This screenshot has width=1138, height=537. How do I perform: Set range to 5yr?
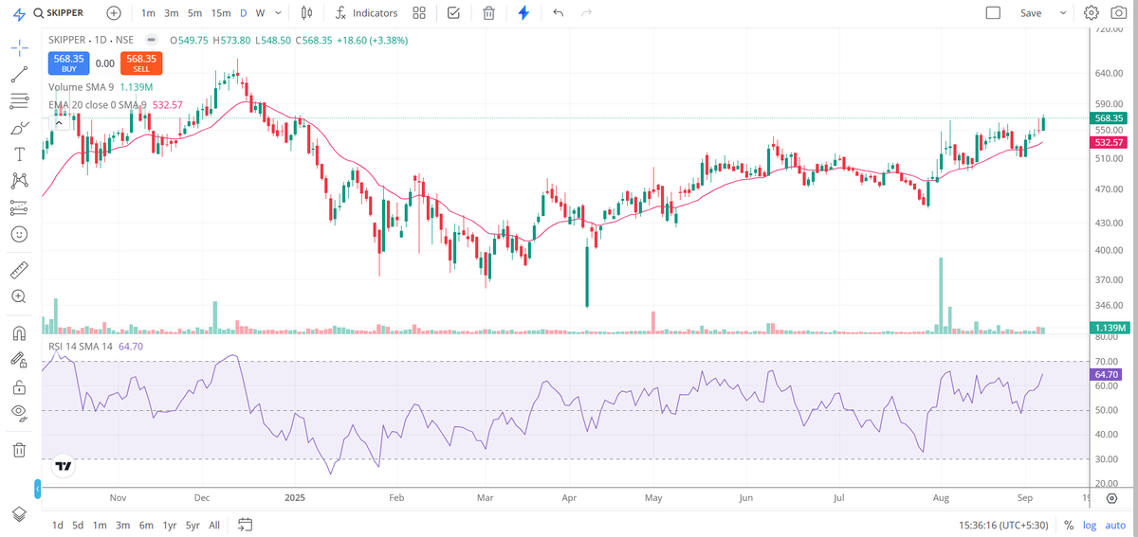pos(193,525)
